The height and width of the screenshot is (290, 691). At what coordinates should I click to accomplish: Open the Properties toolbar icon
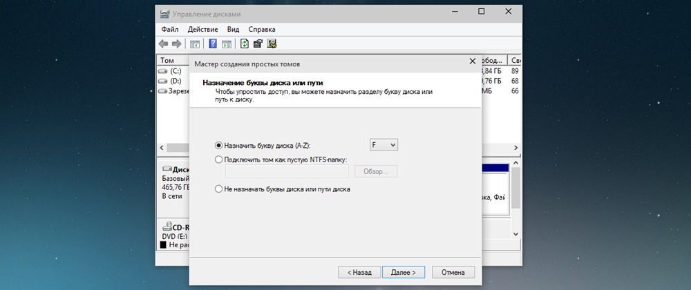(x=258, y=44)
